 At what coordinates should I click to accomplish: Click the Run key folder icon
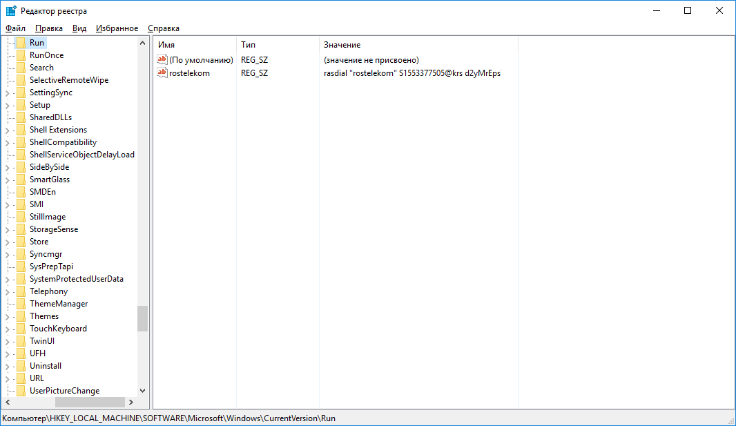click(x=21, y=43)
